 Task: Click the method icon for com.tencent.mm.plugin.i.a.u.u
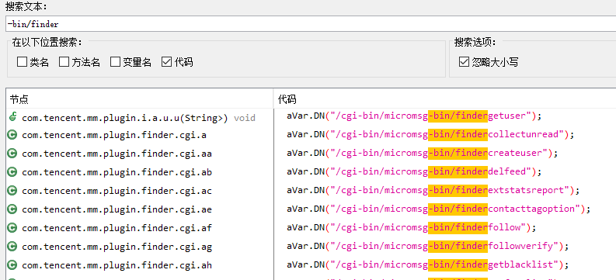[x=12, y=116]
